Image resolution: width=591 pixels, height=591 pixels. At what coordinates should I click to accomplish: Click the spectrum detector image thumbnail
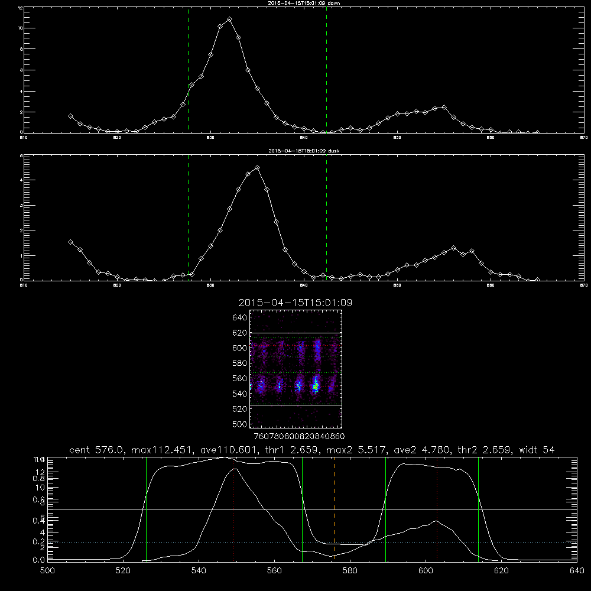[295, 369]
